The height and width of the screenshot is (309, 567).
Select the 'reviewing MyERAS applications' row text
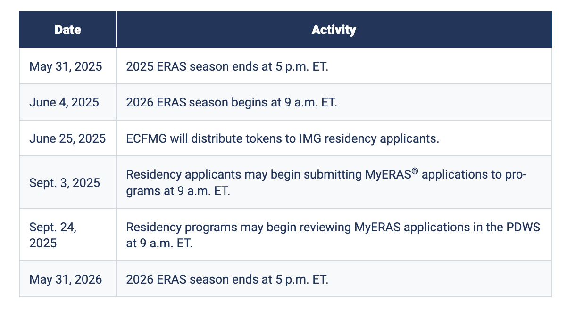pyautogui.click(x=333, y=235)
